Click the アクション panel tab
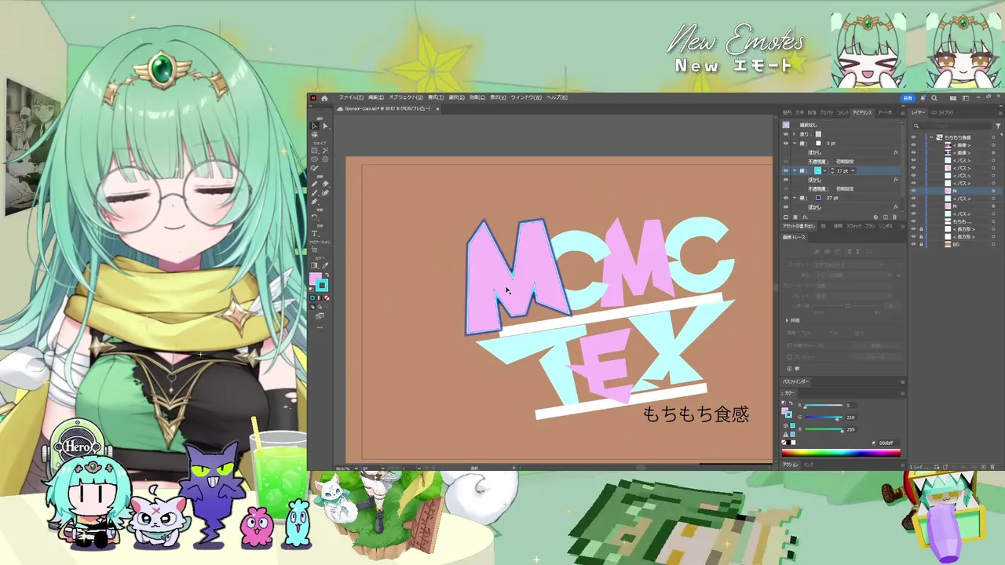 pyautogui.click(x=791, y=465)
